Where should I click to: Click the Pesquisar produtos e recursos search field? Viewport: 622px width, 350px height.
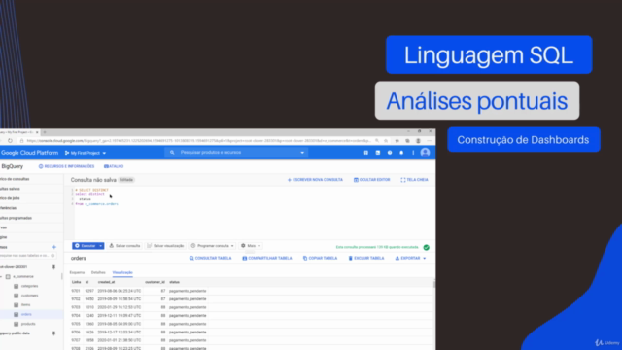(236, 153)
